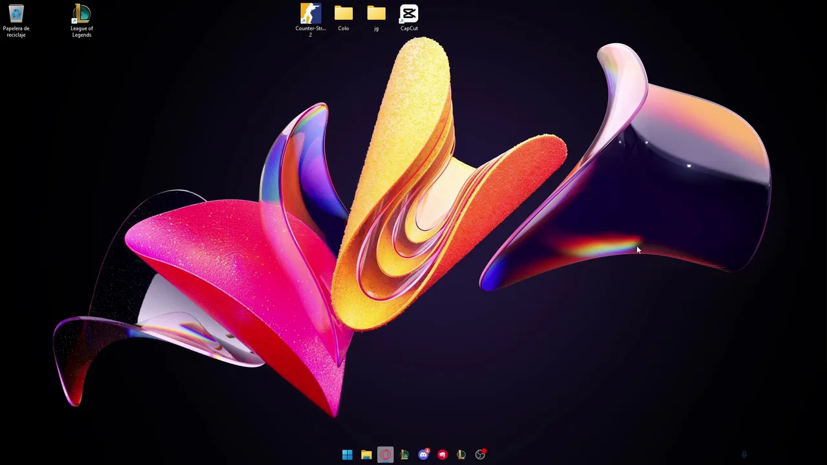Image resolution: width=827 pixels, height=465 pixels.
Task: Open the Papelera de reciclaje desktop icon
Action: 16,14
